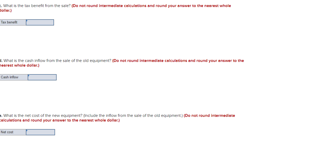
Task: Select the blue triangle marker in Cash inflow field
Action: coord(29,75)
